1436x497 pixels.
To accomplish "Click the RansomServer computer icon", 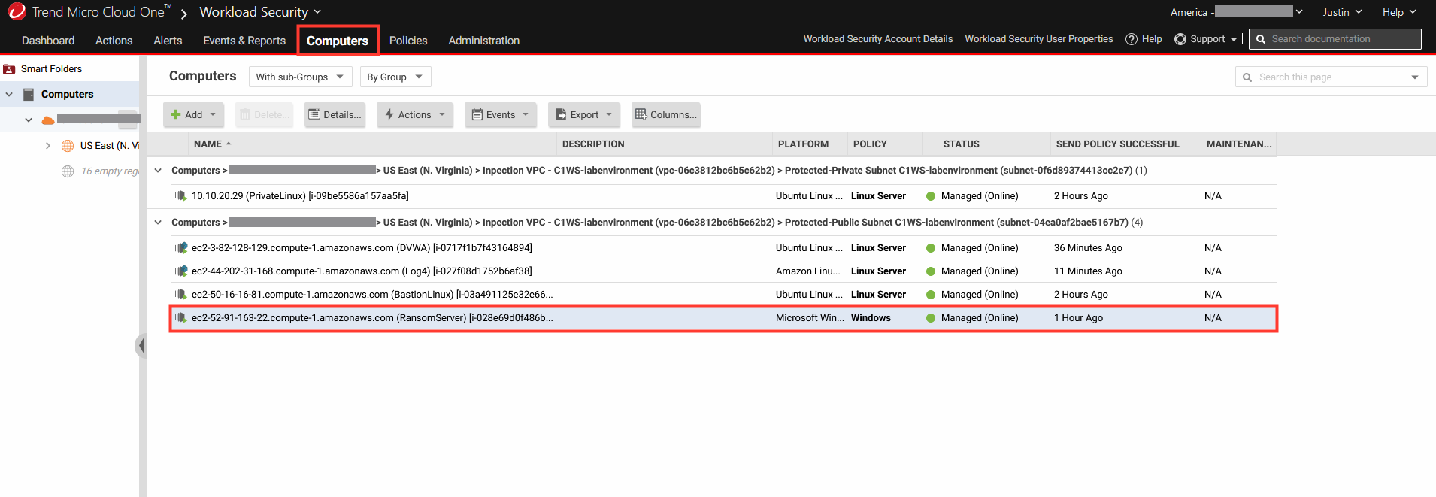I will pyautogui.click(x=180, y=317).
